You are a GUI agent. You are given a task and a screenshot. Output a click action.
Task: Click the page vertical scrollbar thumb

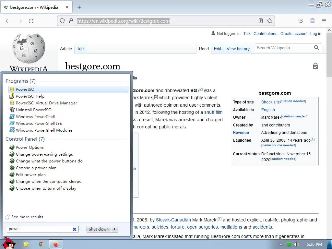point(329,55)
